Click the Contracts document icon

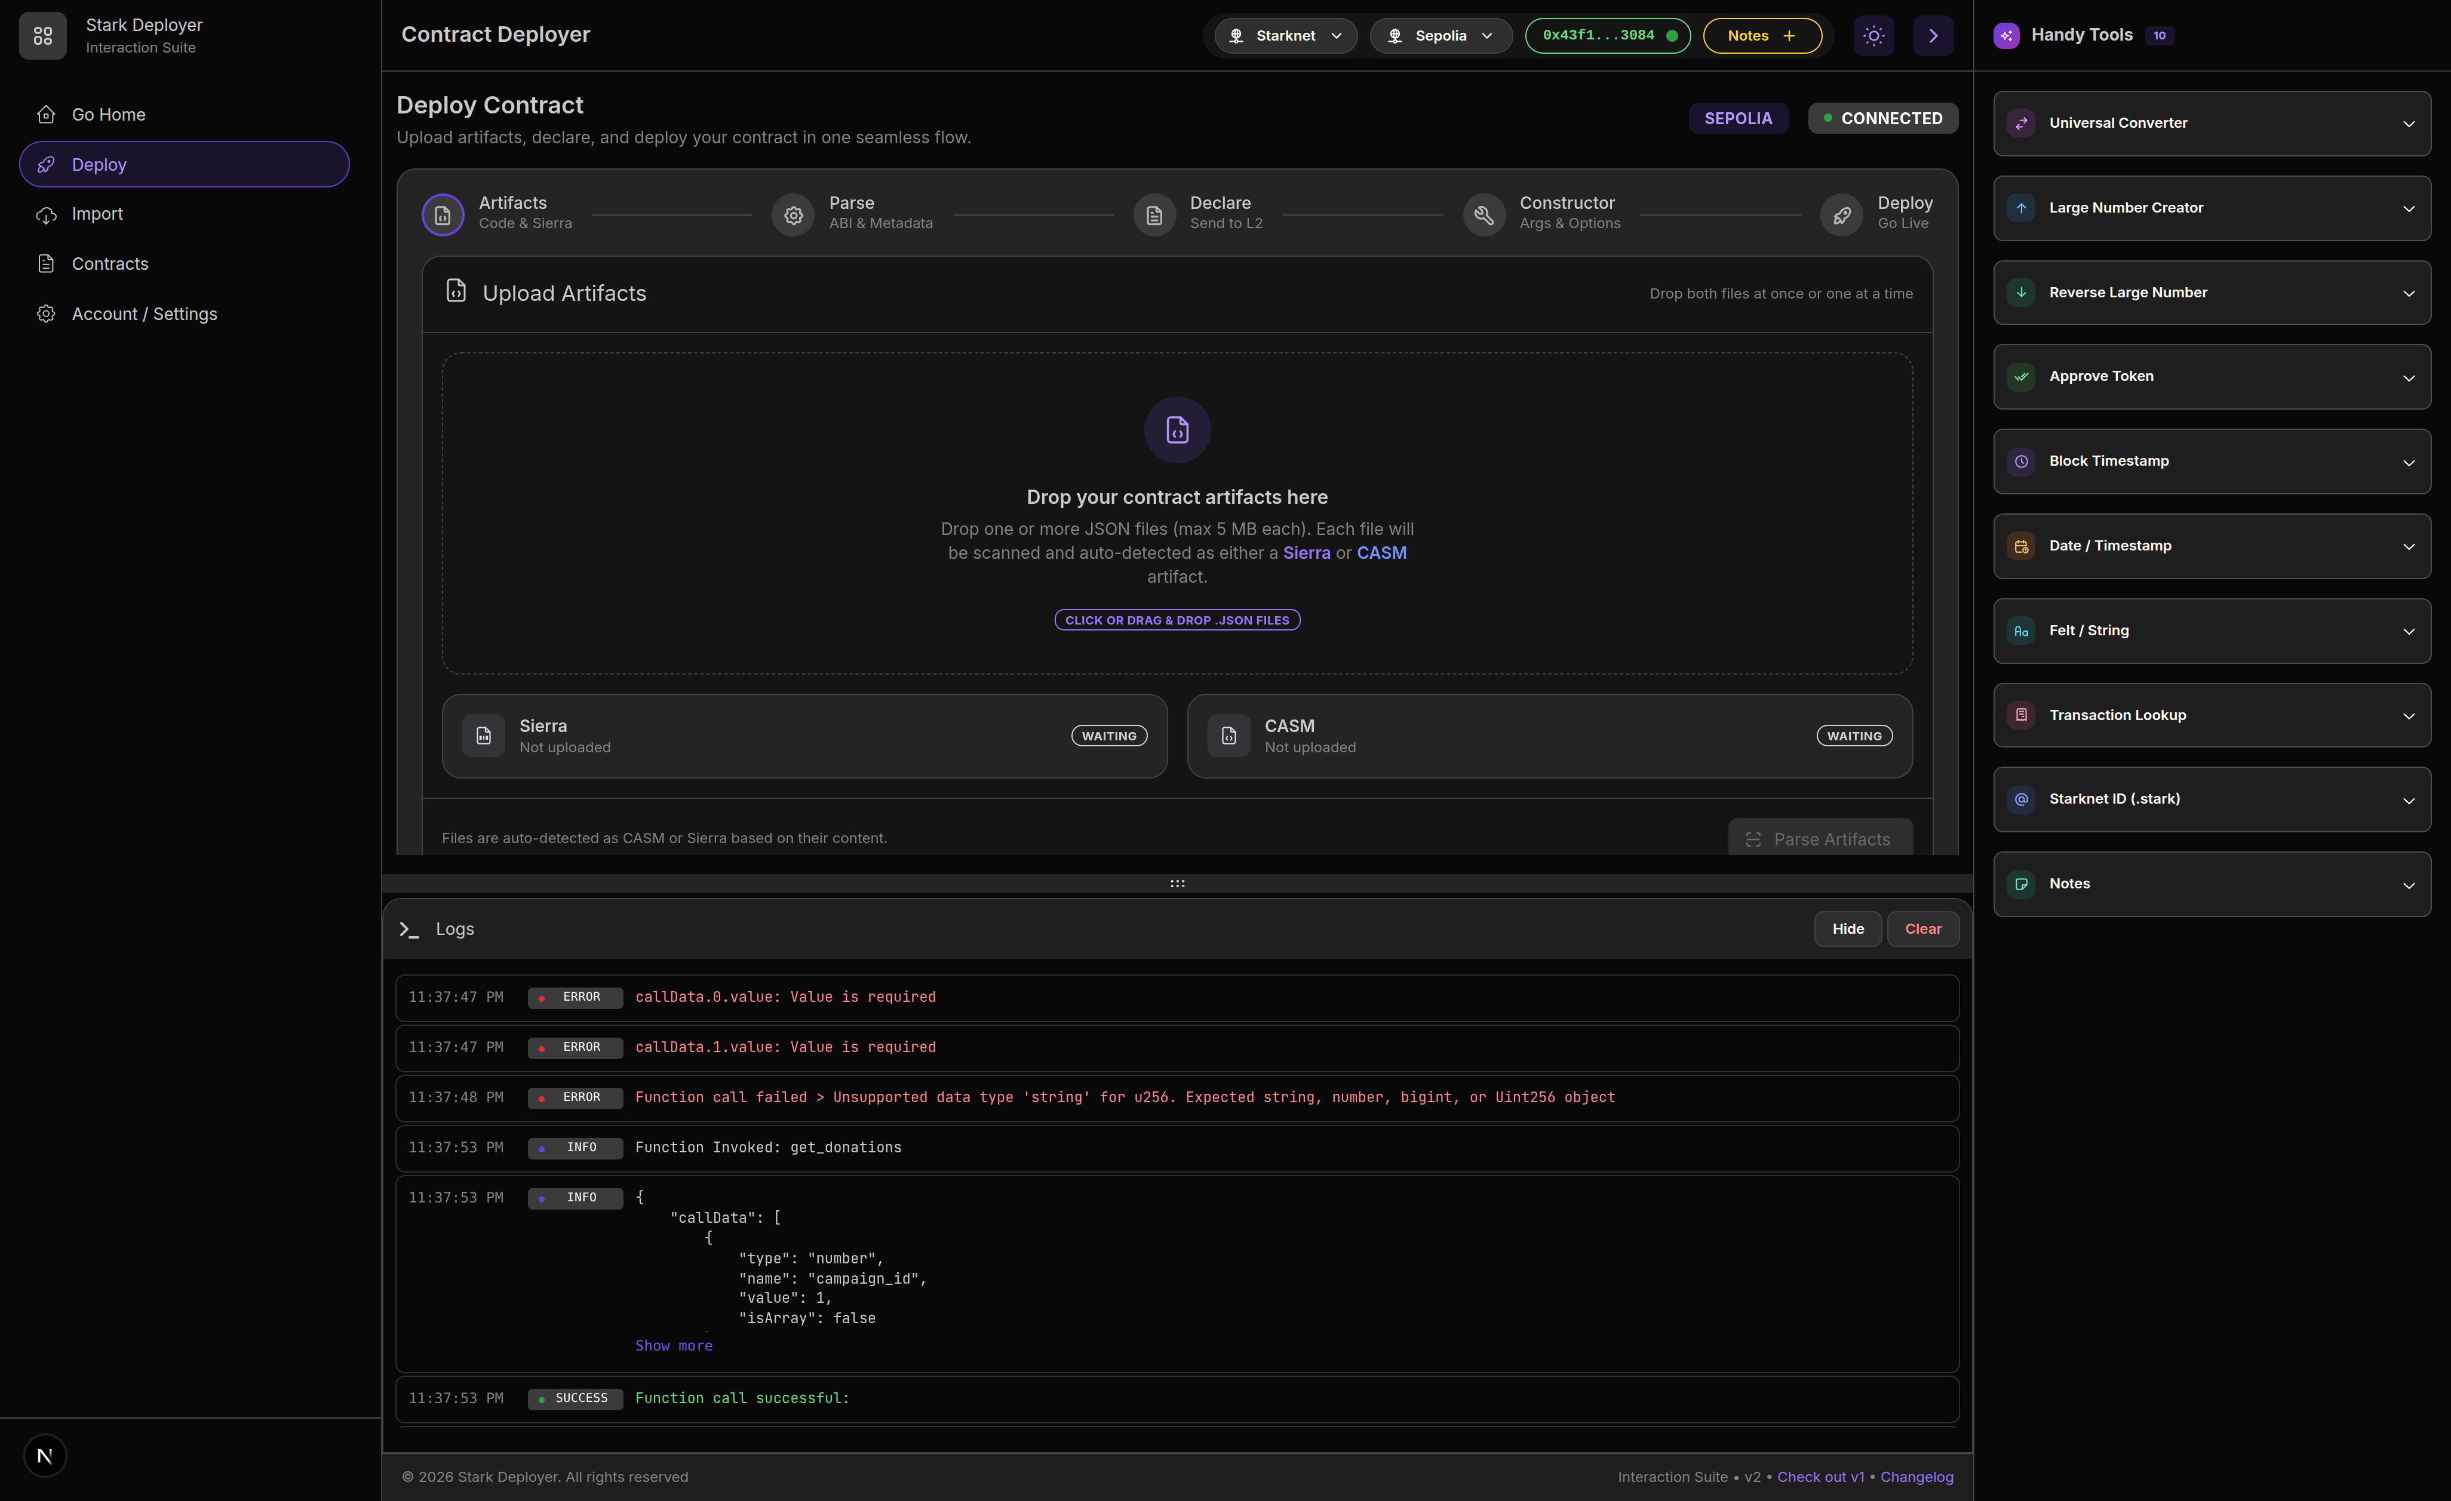point(46,263)
